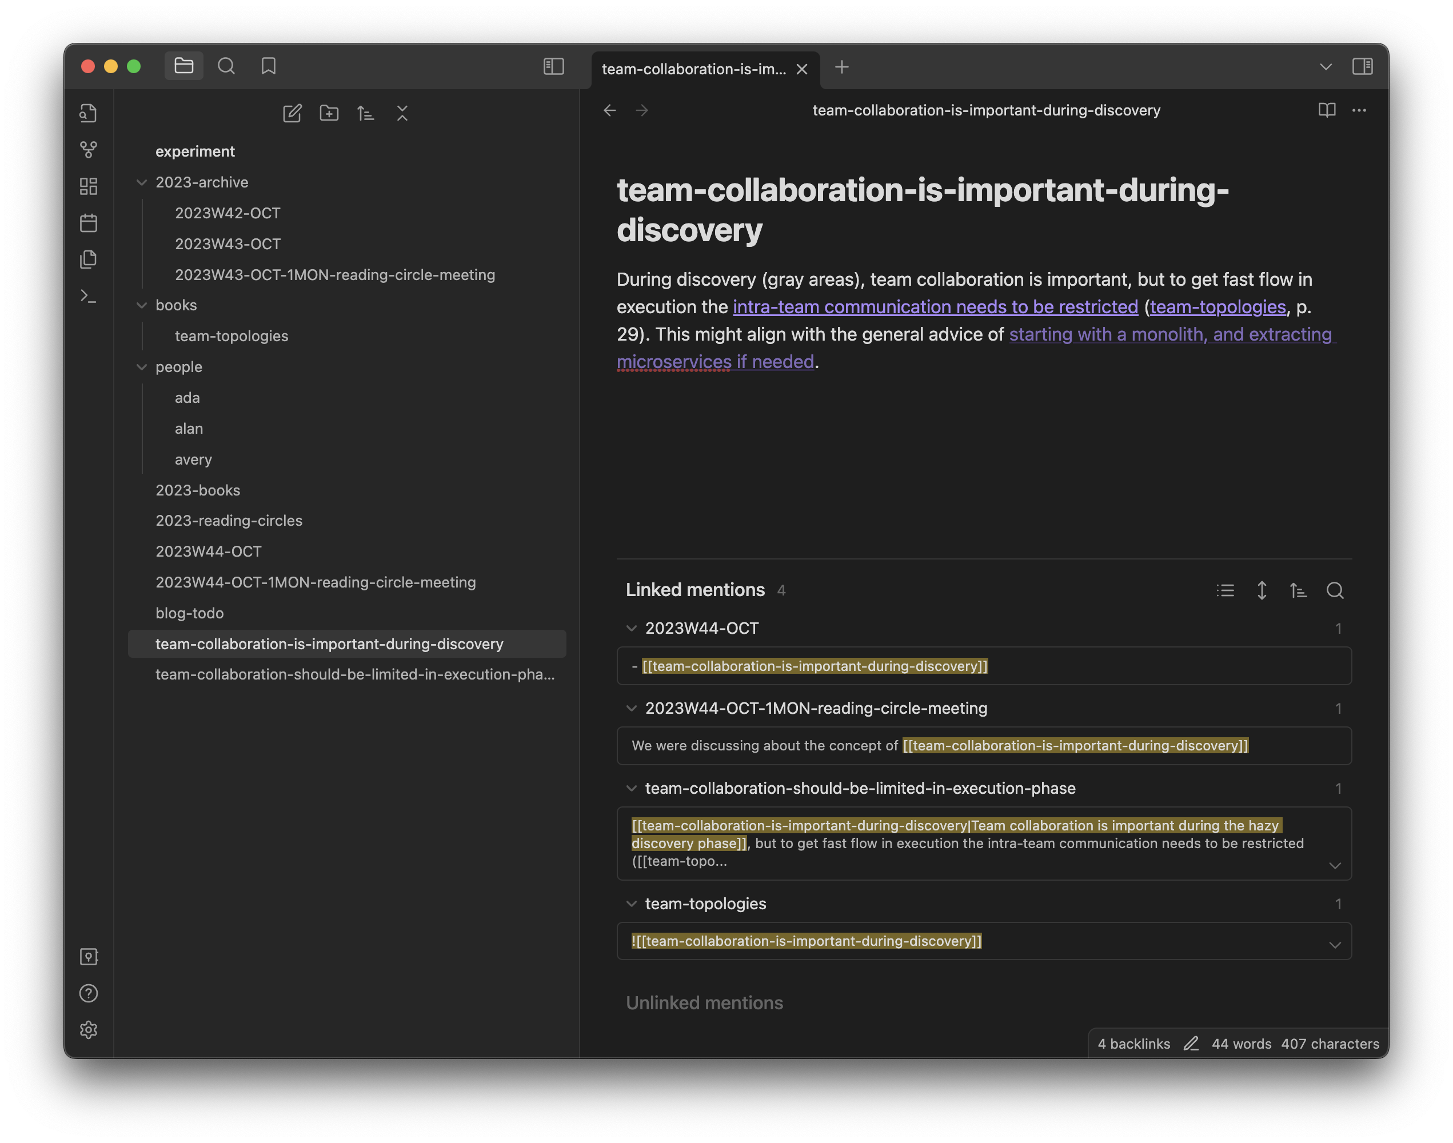This screenshot has width=1453, height=1143.
Task: Open the new folder creation icon
Action: (329, 113)
